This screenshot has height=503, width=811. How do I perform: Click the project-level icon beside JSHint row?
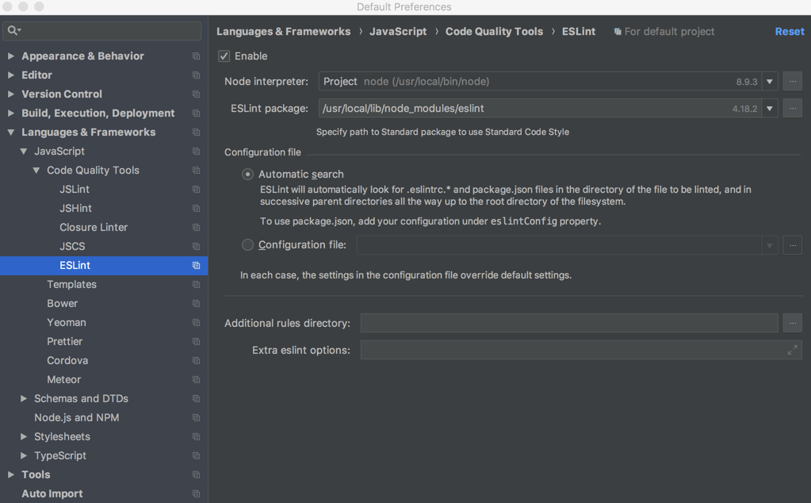point(196,208)
